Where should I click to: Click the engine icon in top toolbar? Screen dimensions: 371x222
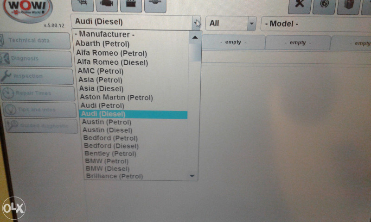pos(107,5)
